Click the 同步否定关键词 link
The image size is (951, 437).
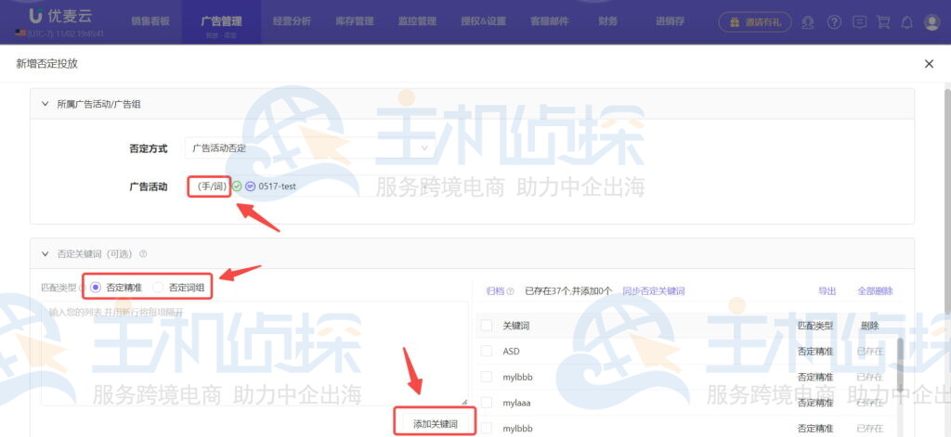[x=653, y=290]
